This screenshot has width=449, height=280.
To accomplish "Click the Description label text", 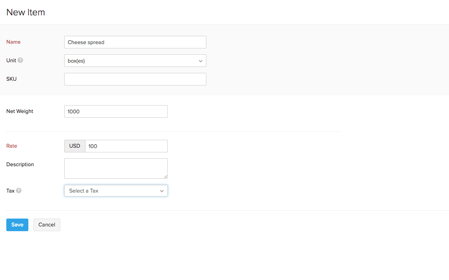I will 20,165.
